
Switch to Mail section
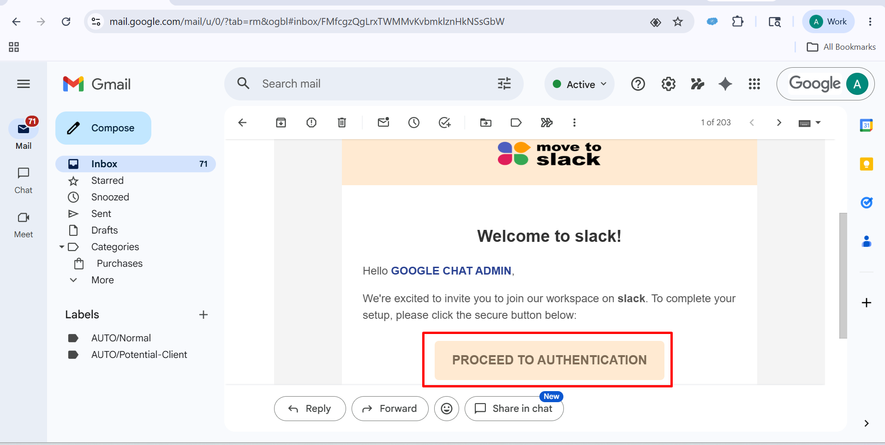tap(24, 134)
